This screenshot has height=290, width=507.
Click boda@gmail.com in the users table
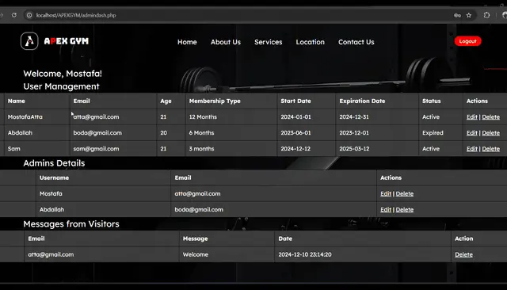point(97,133)
